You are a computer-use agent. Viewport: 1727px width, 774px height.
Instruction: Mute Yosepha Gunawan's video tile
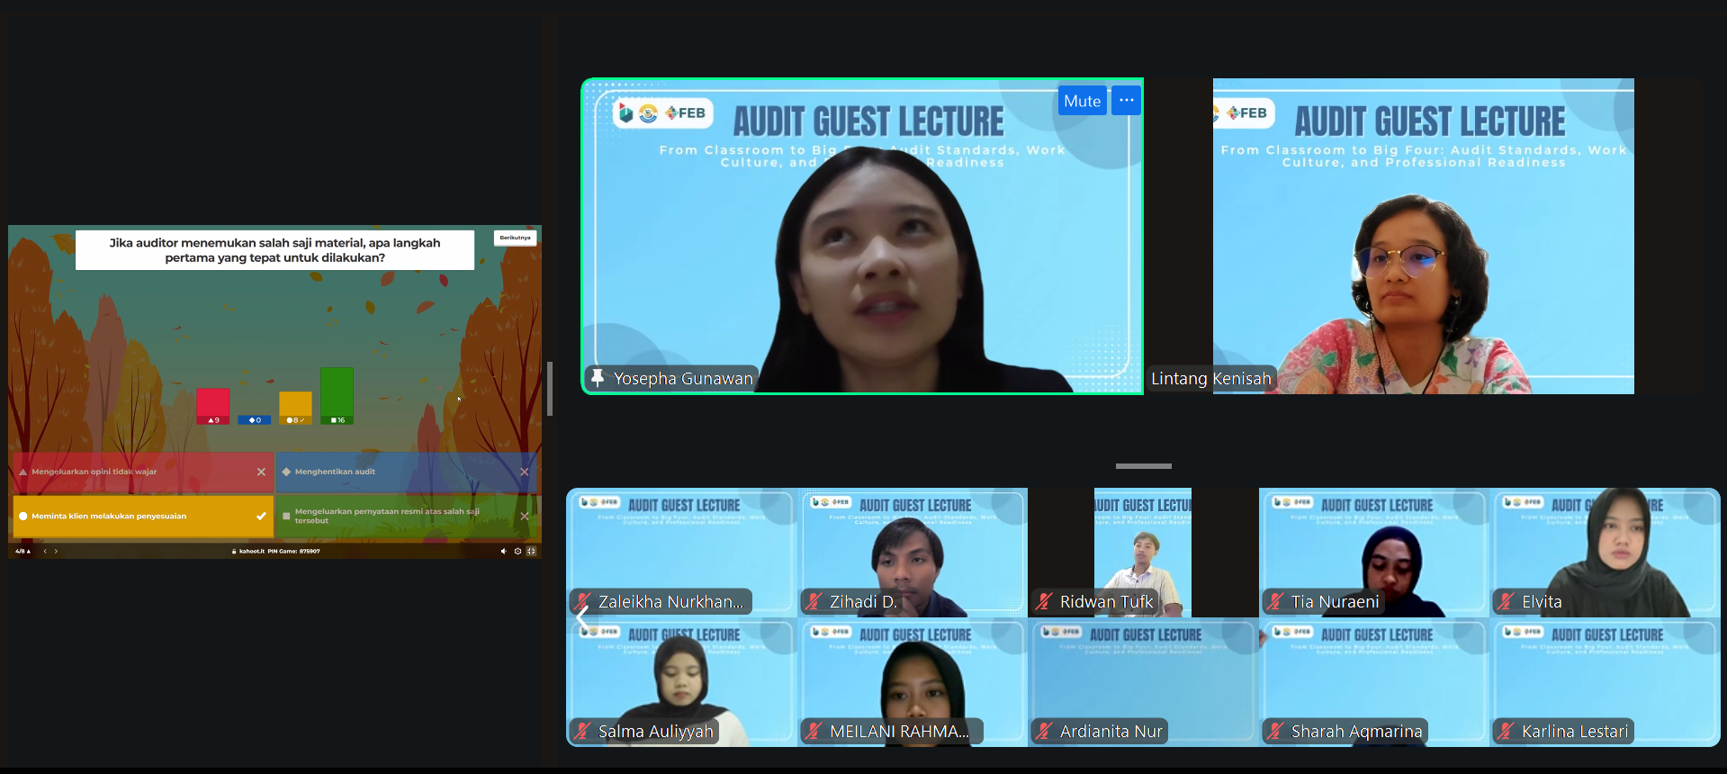[x=1082, y=101]
